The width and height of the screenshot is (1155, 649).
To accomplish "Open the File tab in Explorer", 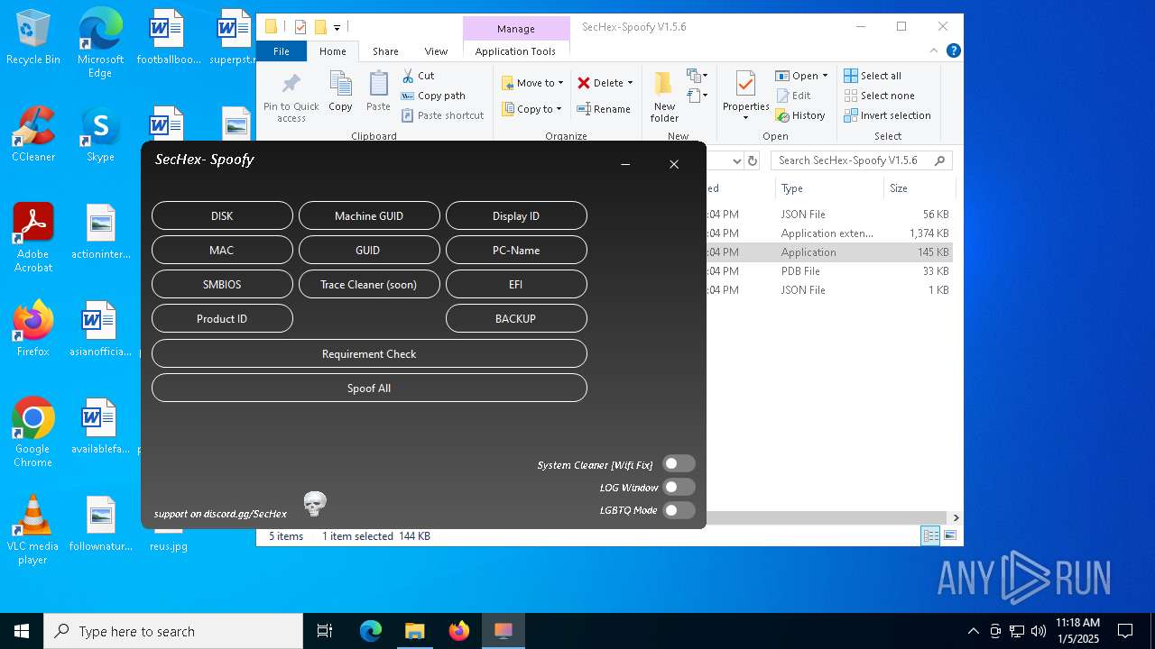I will click(x=282, y=51).
